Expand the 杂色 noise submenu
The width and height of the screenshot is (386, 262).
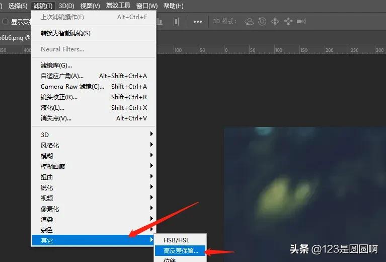pos(94,230)
